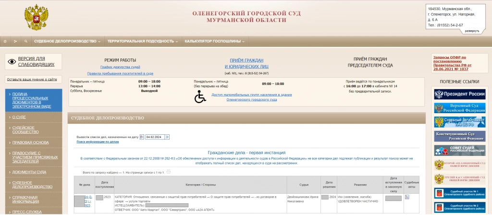Screen dimensions: 492x223
Task: Expand the КАЛЬКУЛЯТОР ГОСПОШЛИНЫ menu
Action: pyautogui.click(x=215, y=41)
